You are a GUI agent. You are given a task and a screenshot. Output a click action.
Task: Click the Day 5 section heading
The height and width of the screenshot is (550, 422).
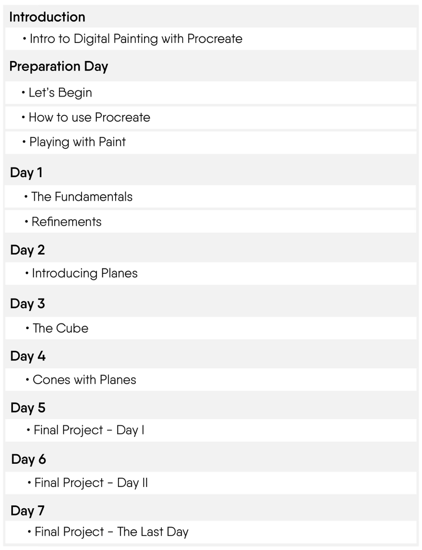pyautogui.click(x=28, y=408)
